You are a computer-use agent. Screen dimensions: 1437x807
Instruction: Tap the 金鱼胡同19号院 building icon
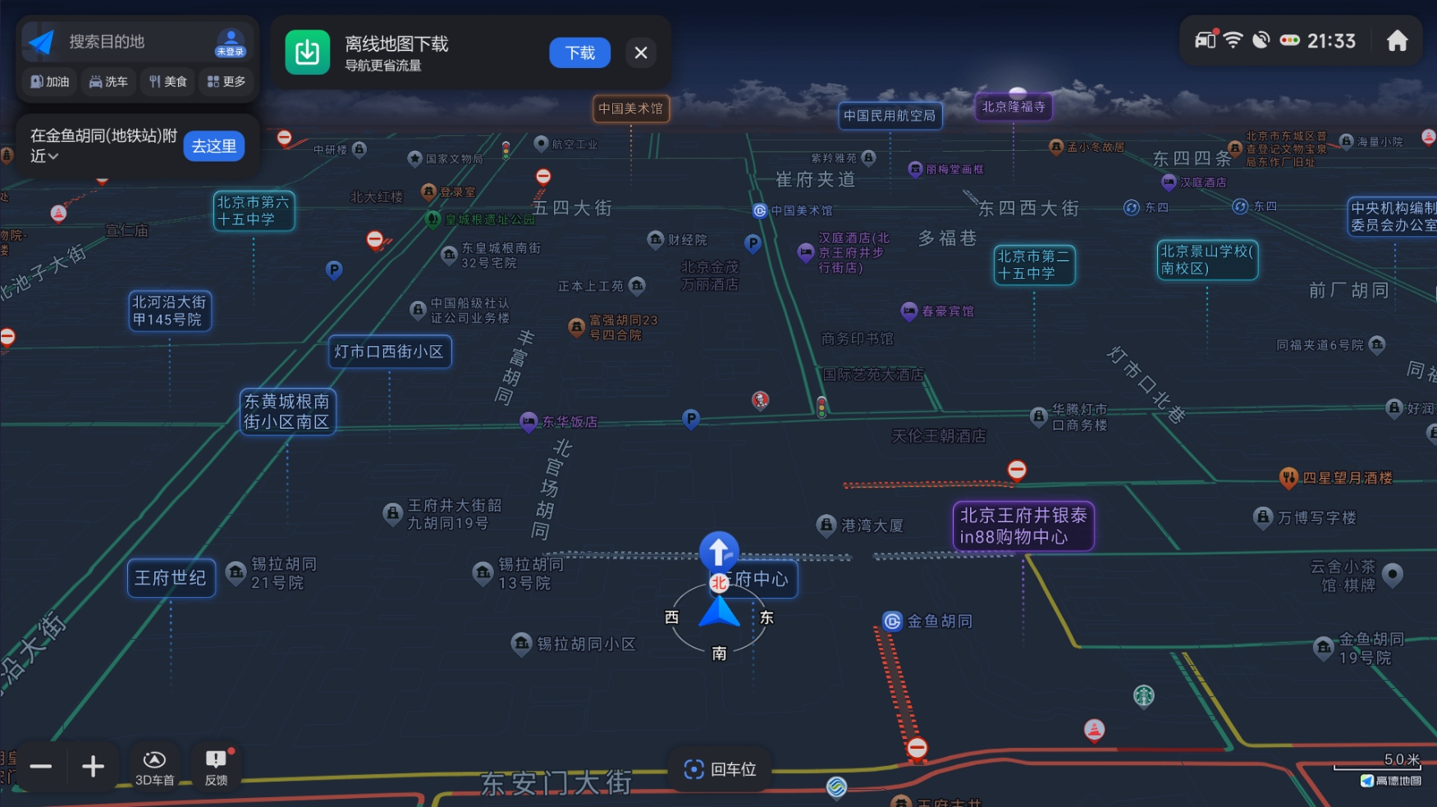click(x=1324, y=648)
